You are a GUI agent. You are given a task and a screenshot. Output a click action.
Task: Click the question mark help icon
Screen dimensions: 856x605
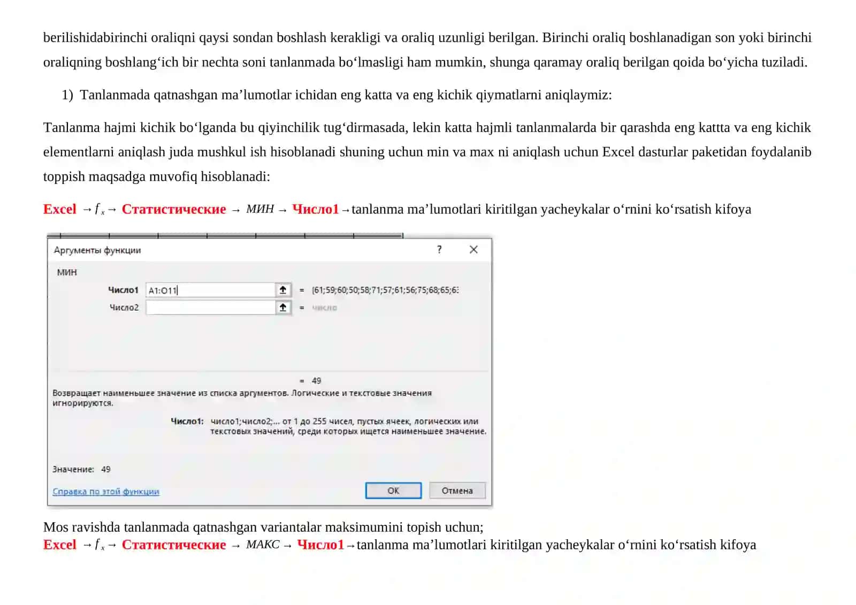pos(439,249)
